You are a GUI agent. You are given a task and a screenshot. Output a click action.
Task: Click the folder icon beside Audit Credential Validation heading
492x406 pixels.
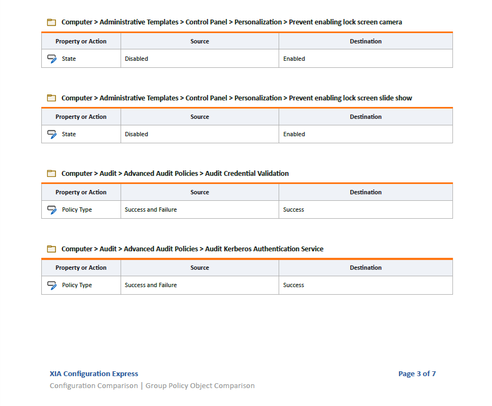click(52, 173)
